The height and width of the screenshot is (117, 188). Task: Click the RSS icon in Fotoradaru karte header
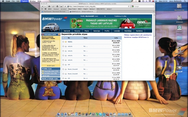click(59, 34)
